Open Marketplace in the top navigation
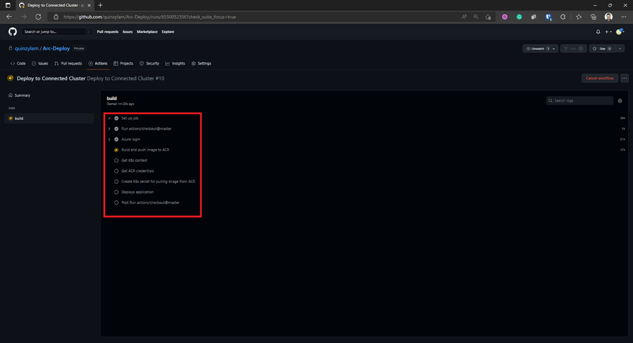The height and width of the screenshot is (343, 633). pos(147,32)
